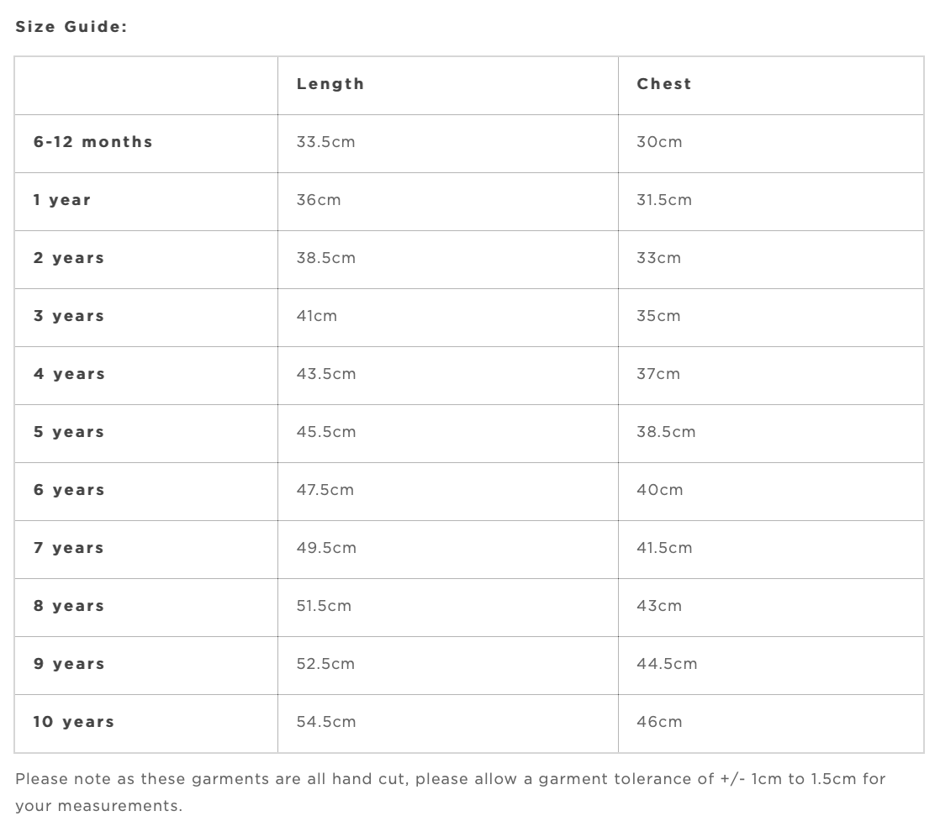Click the Size Guide heading
940x832 pixels.
tap(71, 26)
